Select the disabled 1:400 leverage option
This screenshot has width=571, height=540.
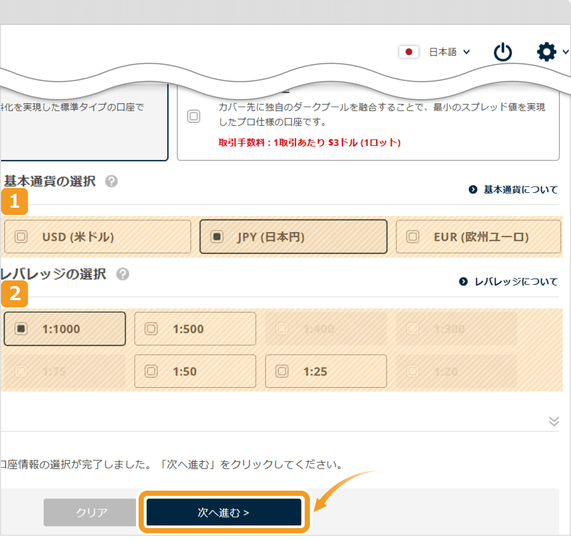[326, 329]
